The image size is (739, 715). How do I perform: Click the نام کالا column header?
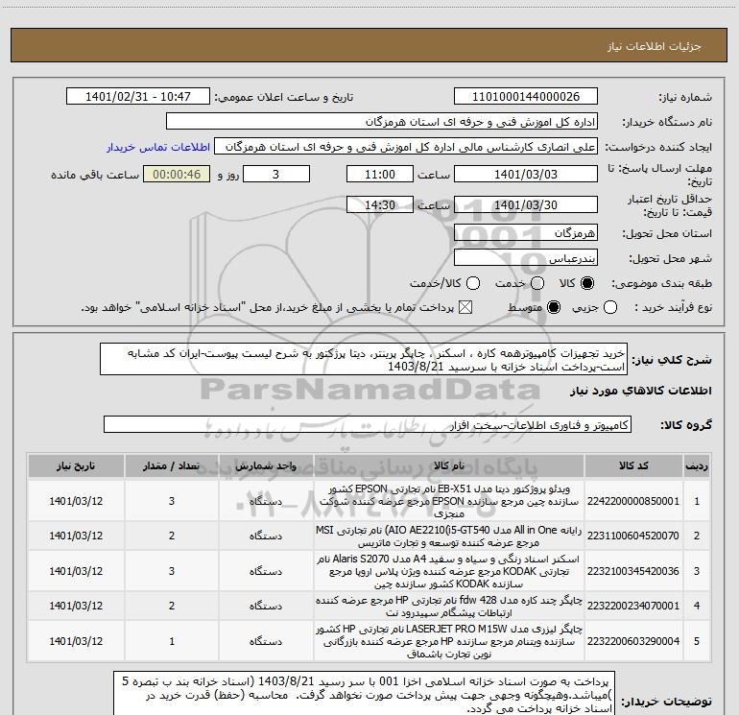pos(449,466)
